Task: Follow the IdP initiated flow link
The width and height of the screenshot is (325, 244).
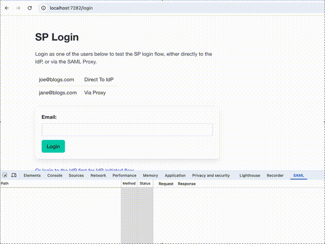Action: [x=85, y=170]
